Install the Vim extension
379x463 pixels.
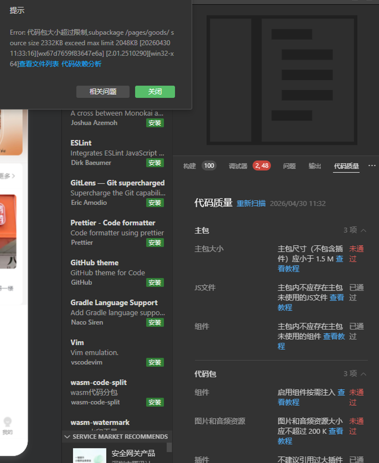(155, 362)
